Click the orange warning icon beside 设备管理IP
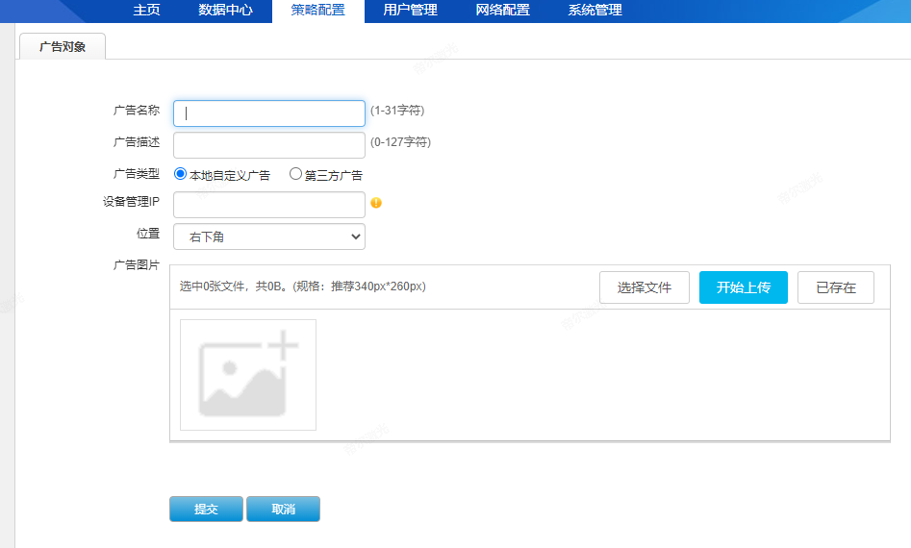911x548 pixels. point(376,203)
